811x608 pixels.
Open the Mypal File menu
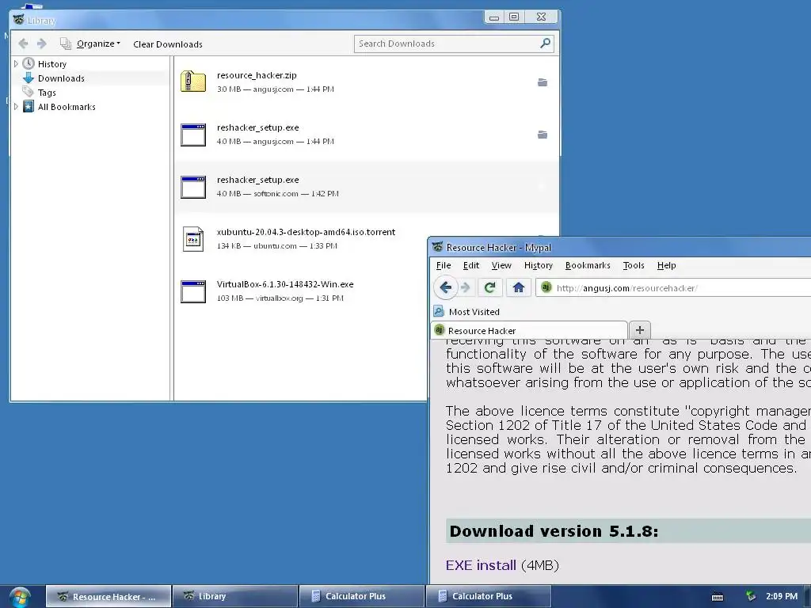click(x=444, y=265)
